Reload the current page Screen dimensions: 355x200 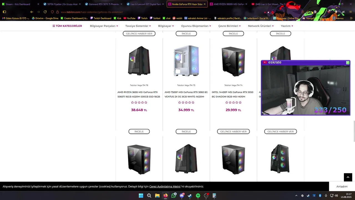(45, 12)
